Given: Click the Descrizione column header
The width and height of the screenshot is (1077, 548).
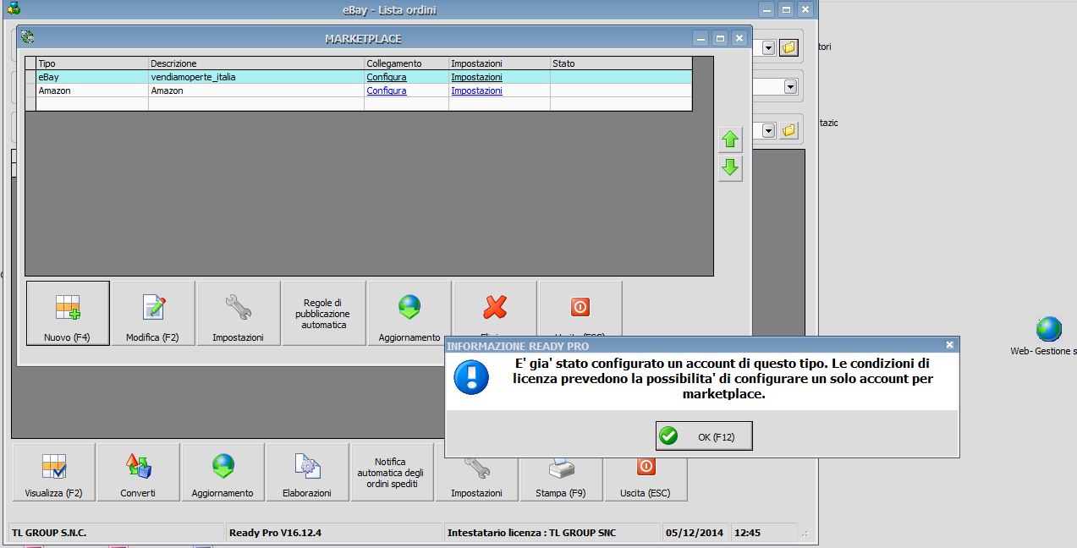Looking at the screenshot, I should coord(256,63).
